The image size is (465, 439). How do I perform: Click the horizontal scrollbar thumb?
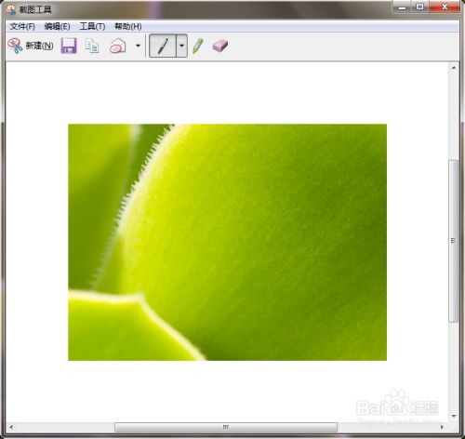(x=226, y=427)
